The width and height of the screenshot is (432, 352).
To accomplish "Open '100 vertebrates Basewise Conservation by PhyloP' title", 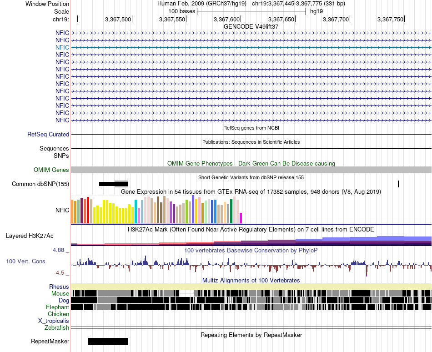I will (x=251, y=250).
